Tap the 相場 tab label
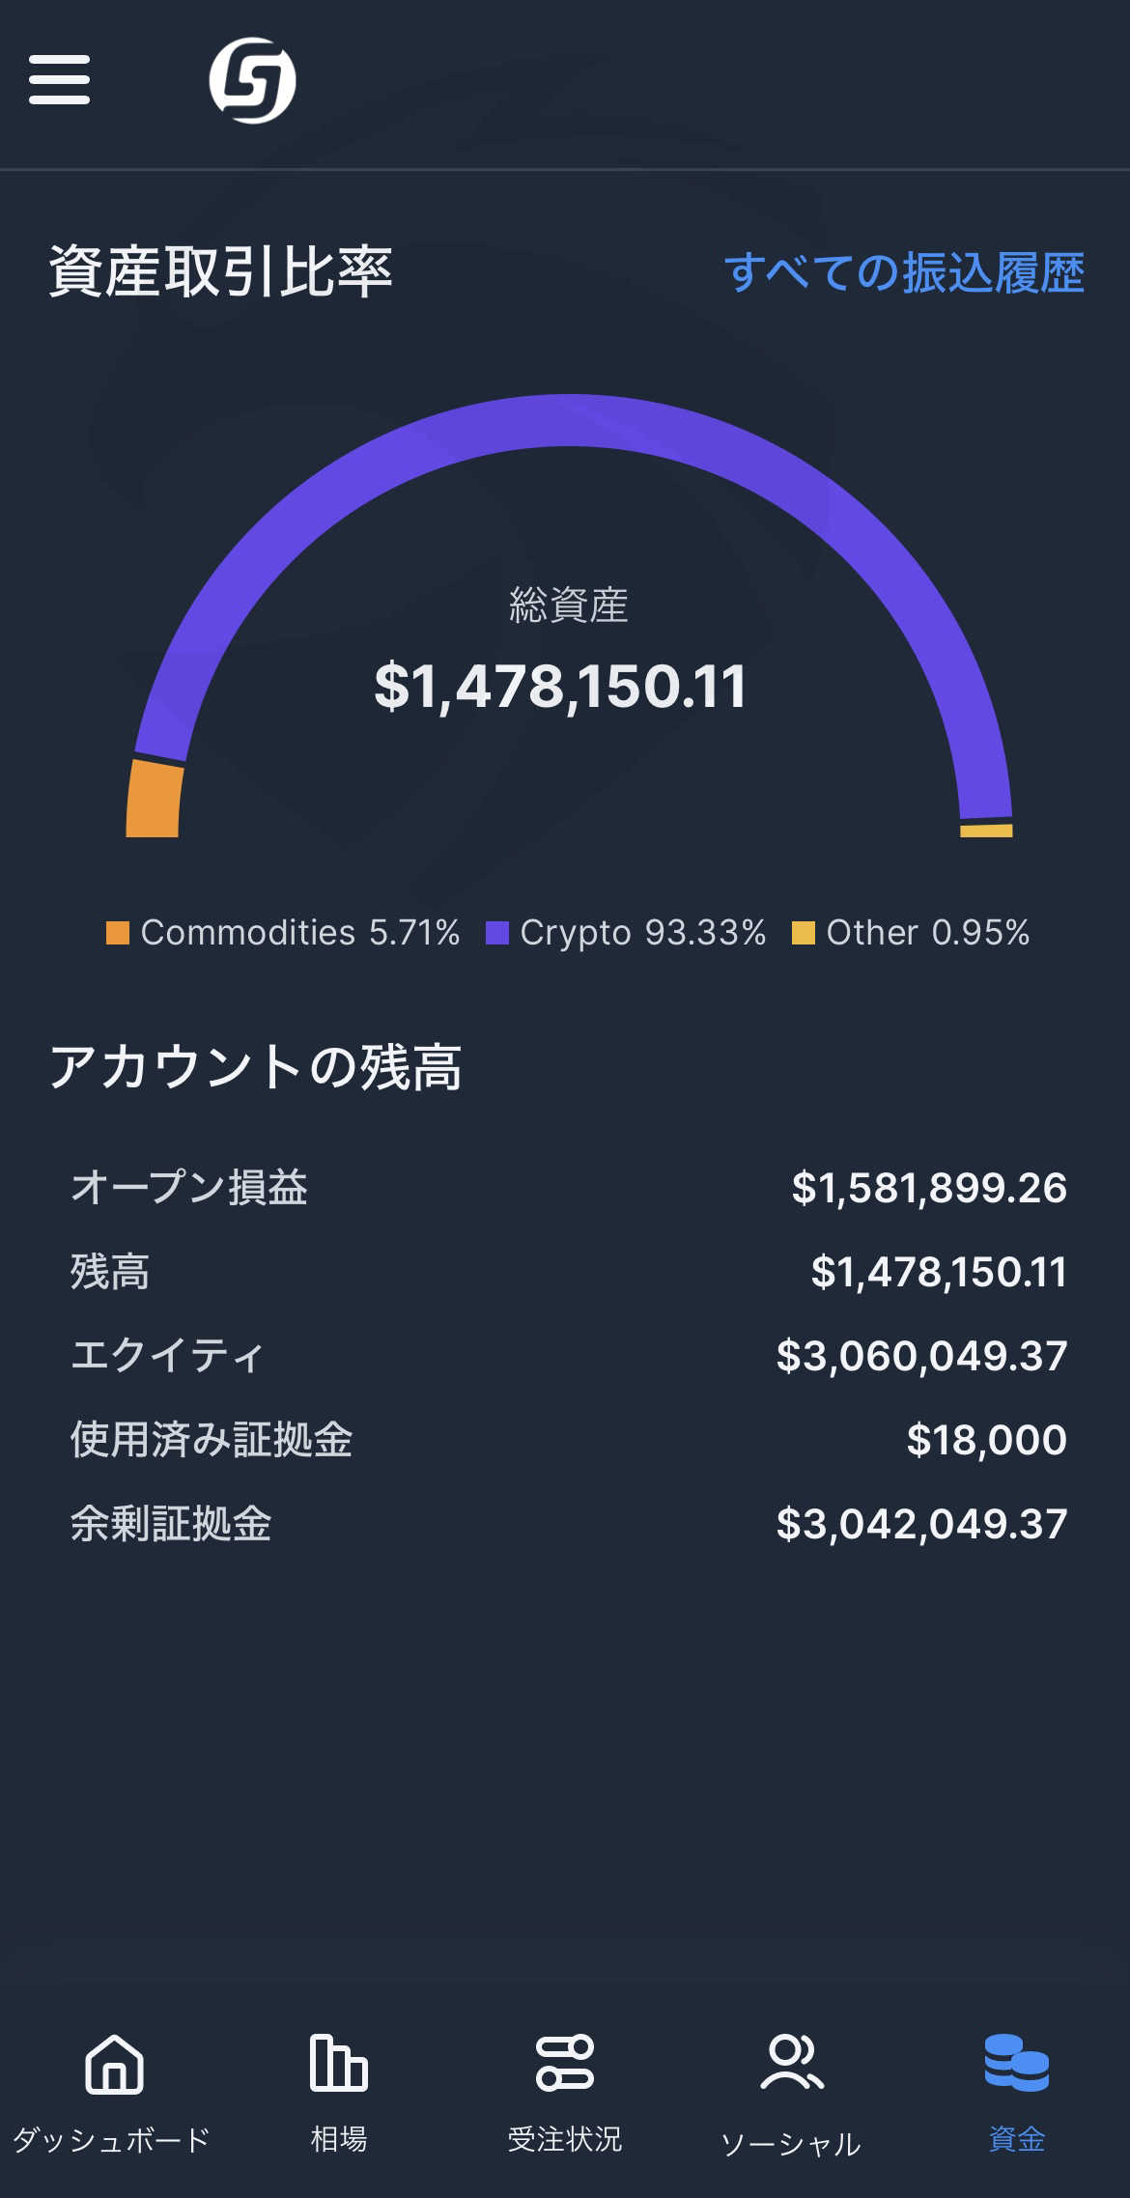The width and height of the screenshot is (1130, 2198). tap(338, 2140)
